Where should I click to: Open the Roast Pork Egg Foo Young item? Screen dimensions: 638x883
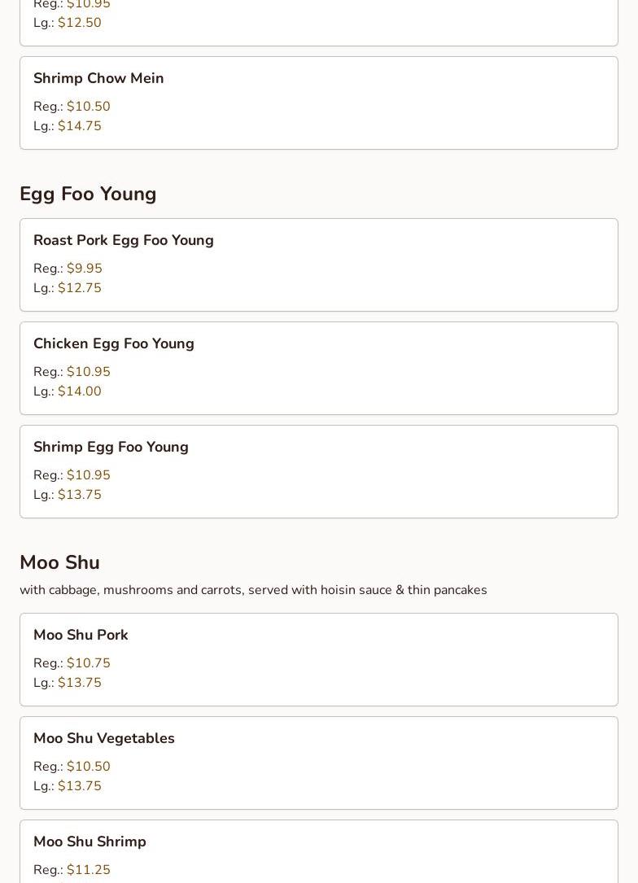[124, 240]
